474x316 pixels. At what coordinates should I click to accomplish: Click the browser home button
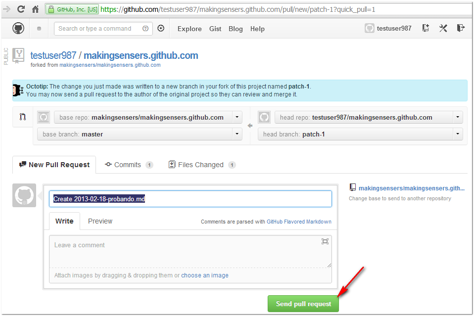tap(35, 9)
